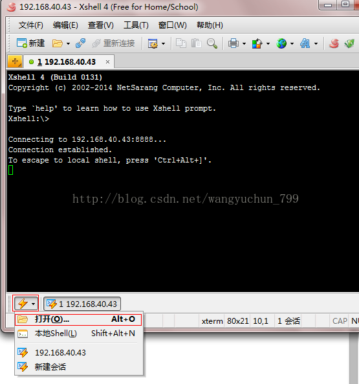Image resolution: width=359 pixels, height=384 pixels.
Task: Click the 1 会话 status bar entry
Action: click(x=288, y=321)
